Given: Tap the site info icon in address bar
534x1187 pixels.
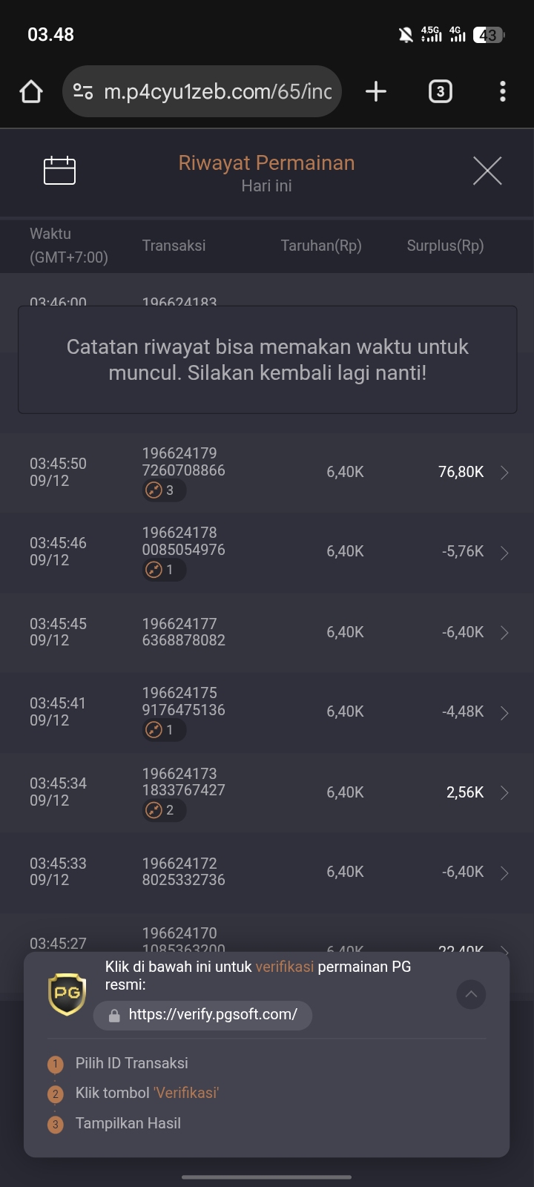Looking at the screenshot, I should tap(83, 92).
